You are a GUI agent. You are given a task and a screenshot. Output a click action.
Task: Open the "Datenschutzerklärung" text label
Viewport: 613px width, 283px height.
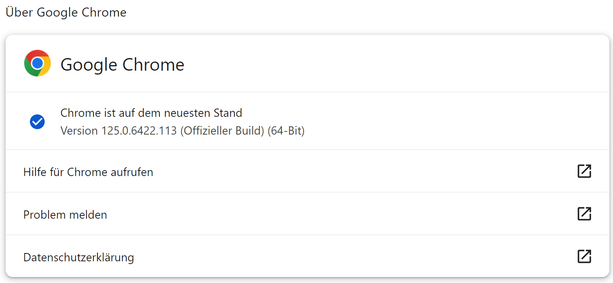pyautogui.click(x=79, y=257)
